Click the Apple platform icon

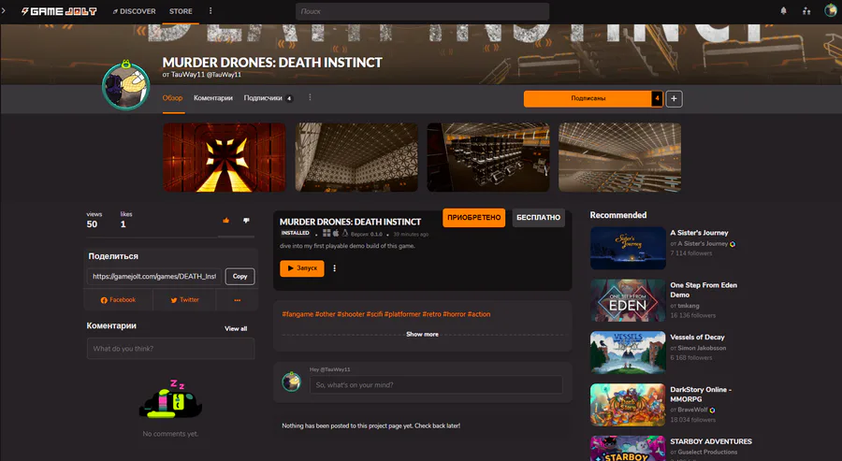[336, 233]
